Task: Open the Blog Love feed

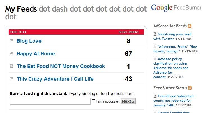Action: point(29,41)
